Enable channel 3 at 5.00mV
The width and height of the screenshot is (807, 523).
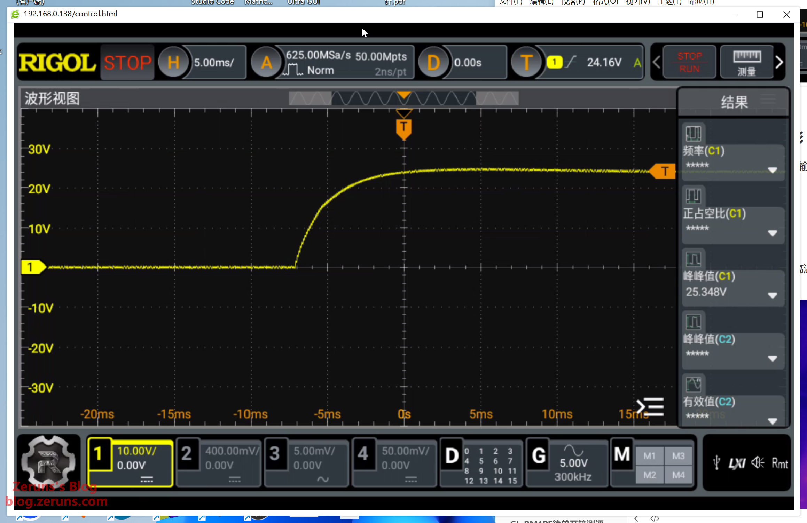point(275,454)
